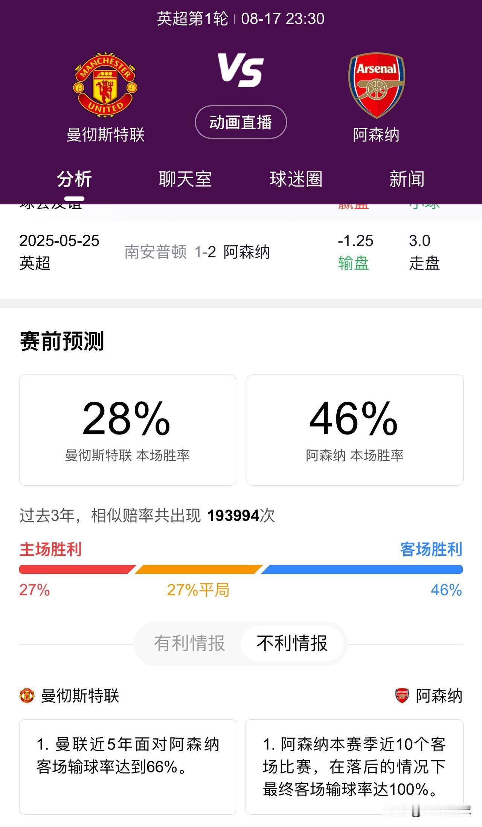Tap the red 主场胜利 bar segment

pyautogui.click(x=77, y=569)
